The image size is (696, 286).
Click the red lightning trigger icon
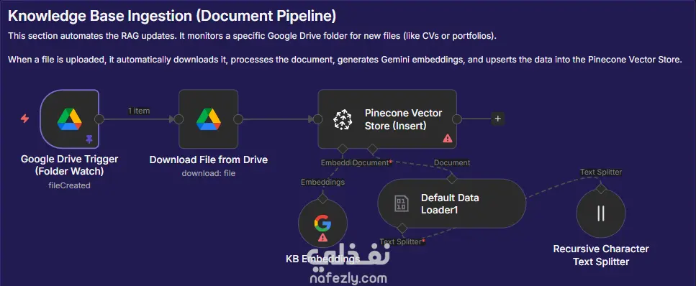tap(25, 119)
